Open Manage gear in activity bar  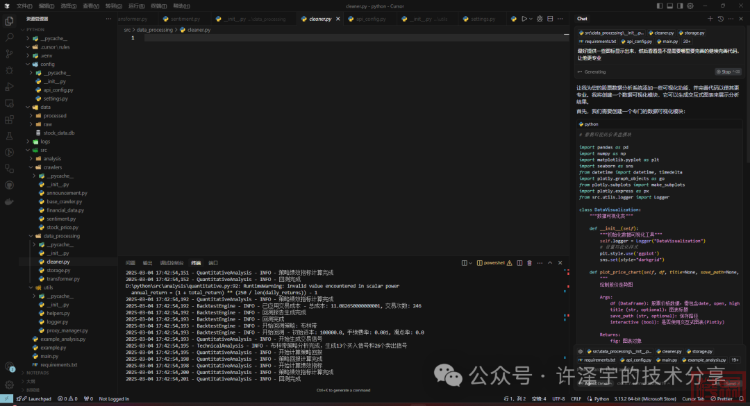(x=9, y=385)
